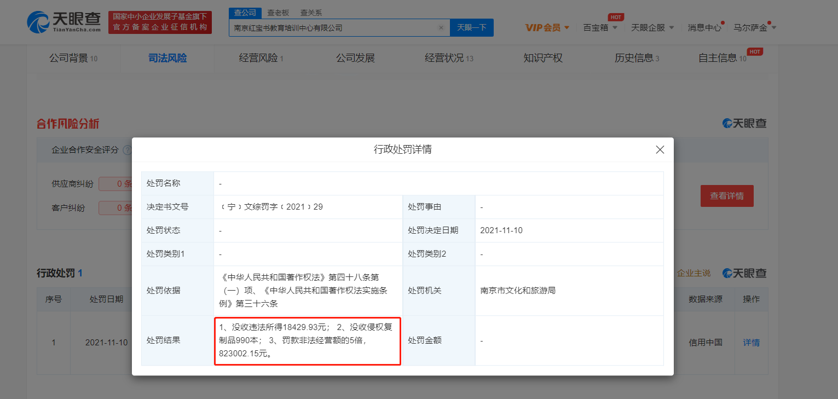Clear the search box with the × icon
The height and width of the screenshot is (399, 838).
[441, 27]
